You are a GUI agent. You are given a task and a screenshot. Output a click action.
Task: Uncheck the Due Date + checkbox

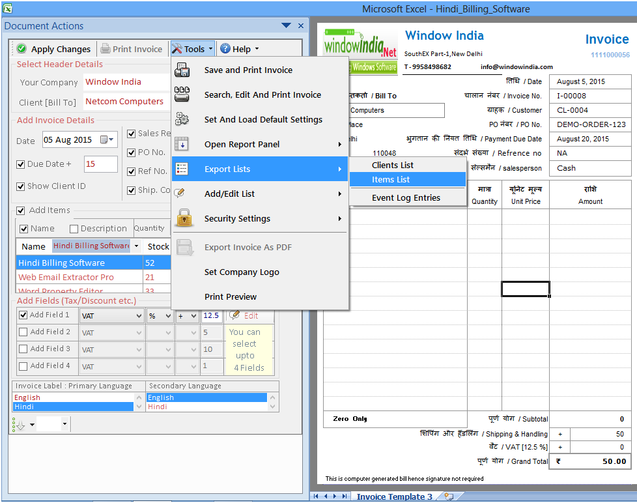click(21, 164)
